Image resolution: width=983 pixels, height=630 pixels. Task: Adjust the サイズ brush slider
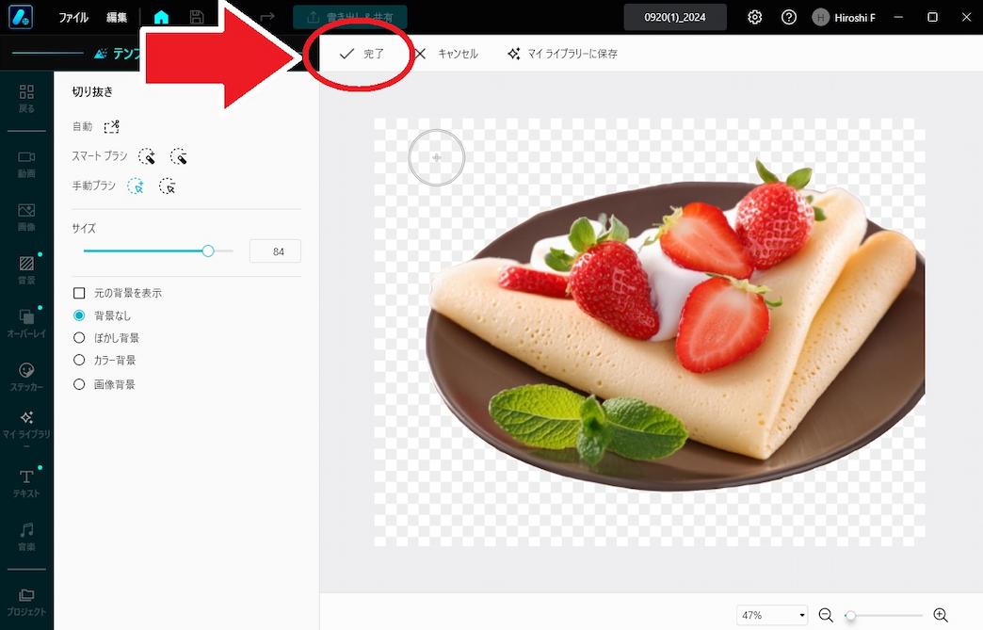(x=208, y=251)
